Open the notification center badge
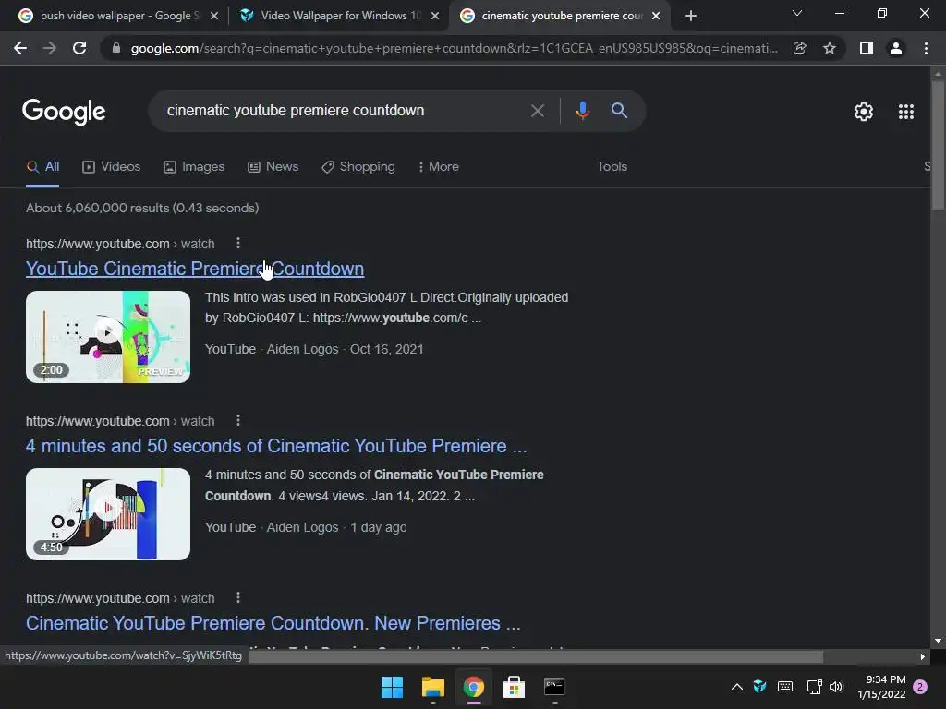 point(920,687)
